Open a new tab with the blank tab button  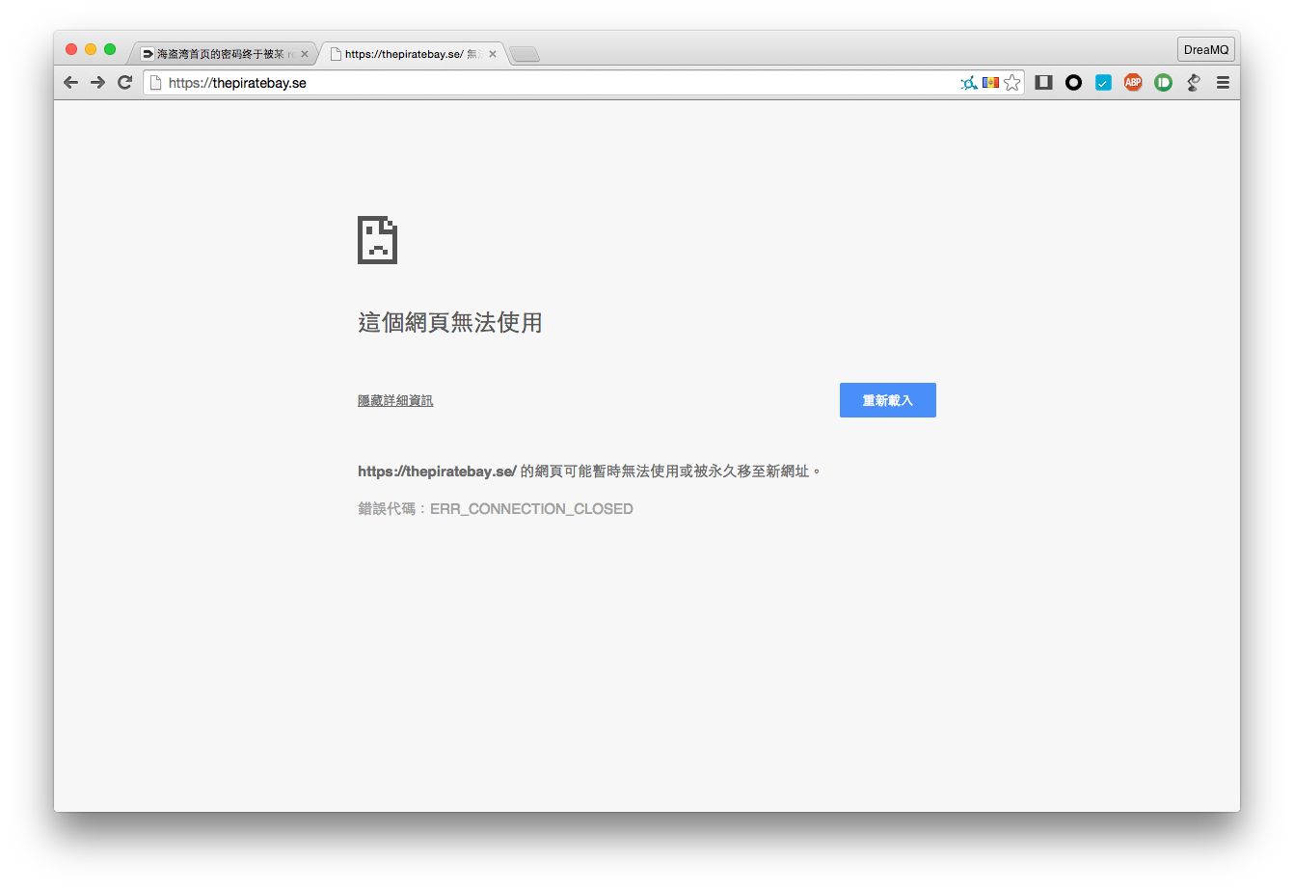pos(525,54)
